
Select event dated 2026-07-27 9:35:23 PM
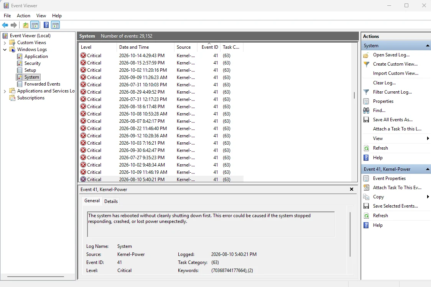point(161,157)
